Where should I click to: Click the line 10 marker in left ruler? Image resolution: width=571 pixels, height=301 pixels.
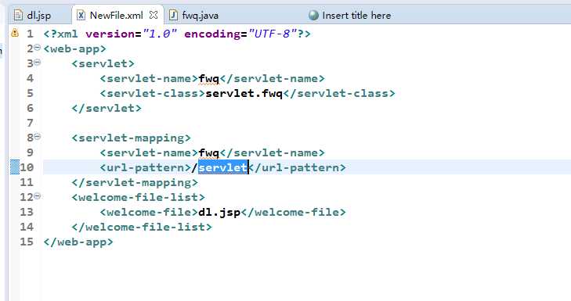click(15, 167)
